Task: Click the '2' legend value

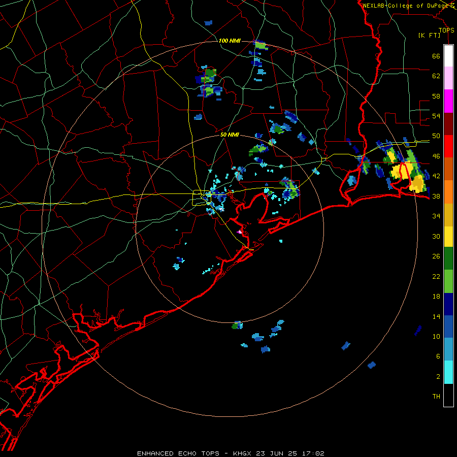Action: [438, 377]
